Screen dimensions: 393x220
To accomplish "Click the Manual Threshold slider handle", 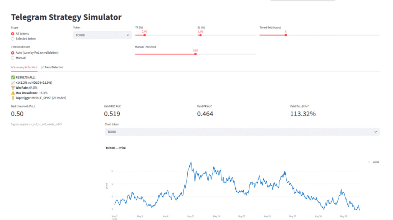I will 195,54.
